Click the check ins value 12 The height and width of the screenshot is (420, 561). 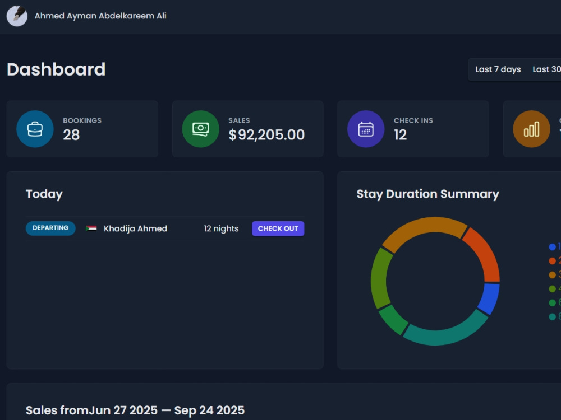coord(401,135)
